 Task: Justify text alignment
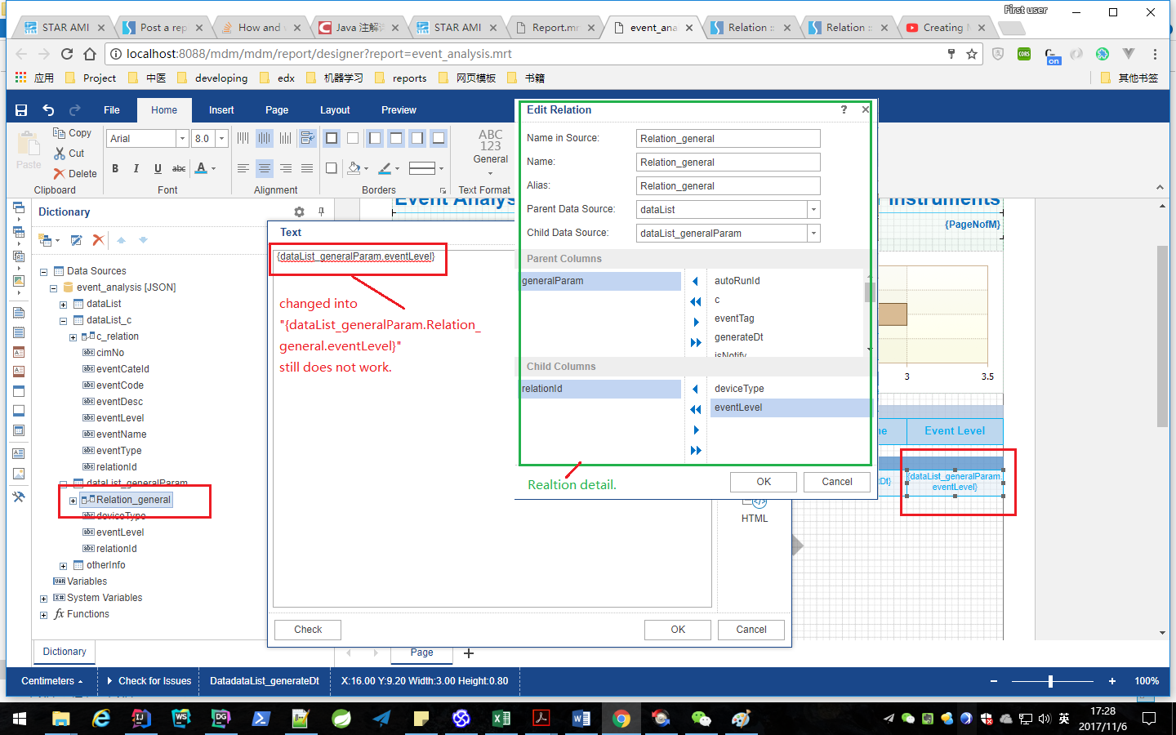[x=307, y=168]
